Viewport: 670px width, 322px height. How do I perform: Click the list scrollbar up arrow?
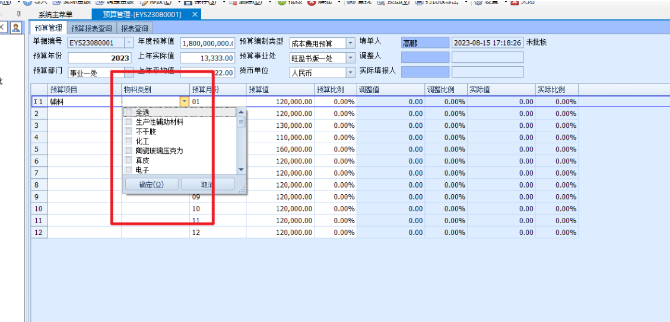241,112
